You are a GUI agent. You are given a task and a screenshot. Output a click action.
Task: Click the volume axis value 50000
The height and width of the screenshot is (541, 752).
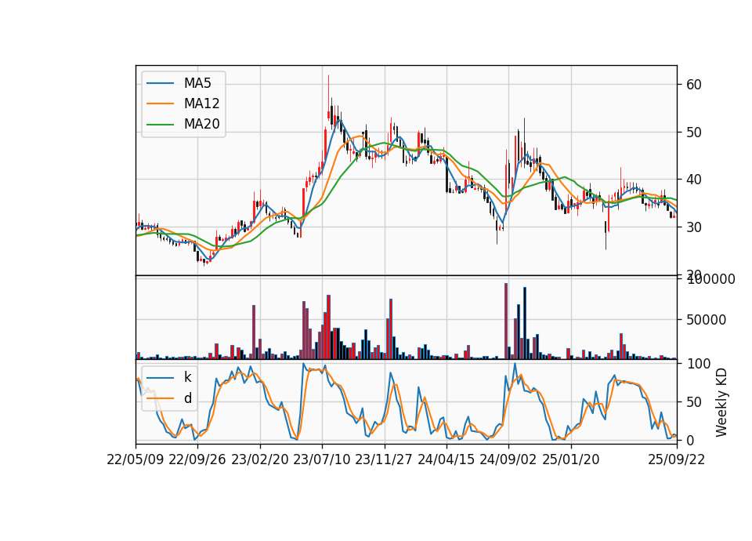click(706, 320)
